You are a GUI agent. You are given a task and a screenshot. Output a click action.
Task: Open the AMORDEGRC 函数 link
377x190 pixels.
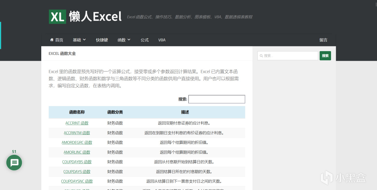coord(77,142)
